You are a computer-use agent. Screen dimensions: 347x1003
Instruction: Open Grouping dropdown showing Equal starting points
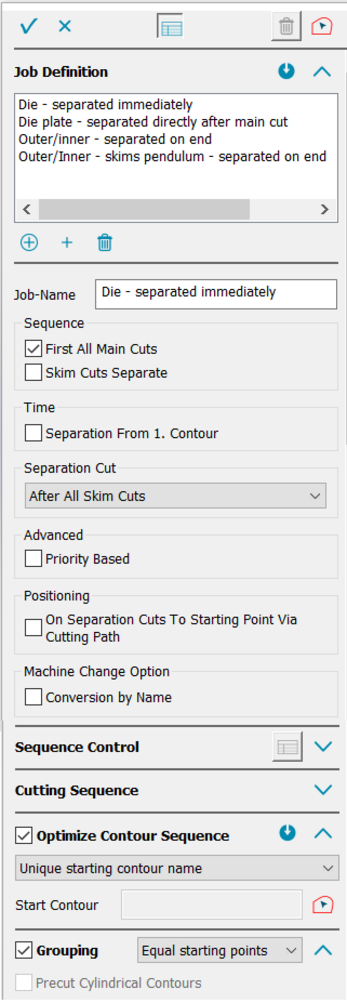[219, 950]
